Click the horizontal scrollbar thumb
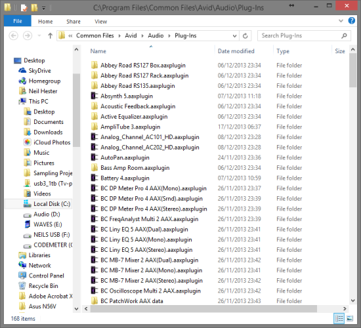 [203, 309]
